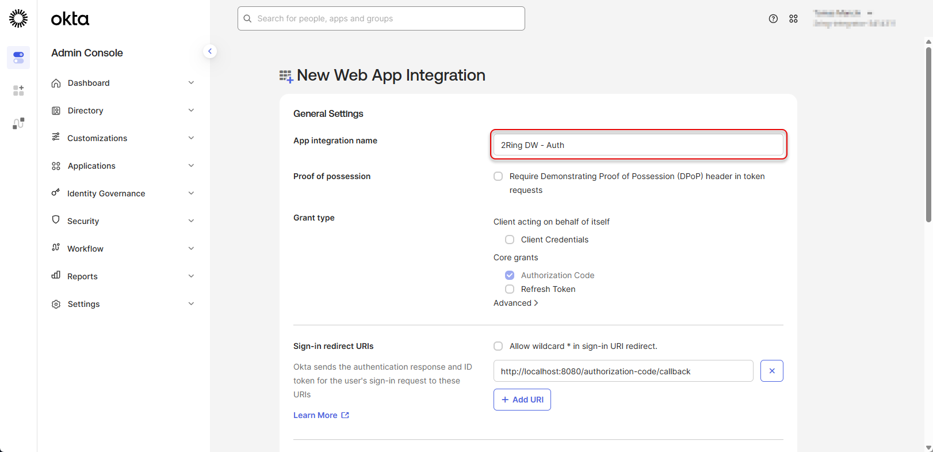Remove the localhost redirect URI with X

[771, 371]
